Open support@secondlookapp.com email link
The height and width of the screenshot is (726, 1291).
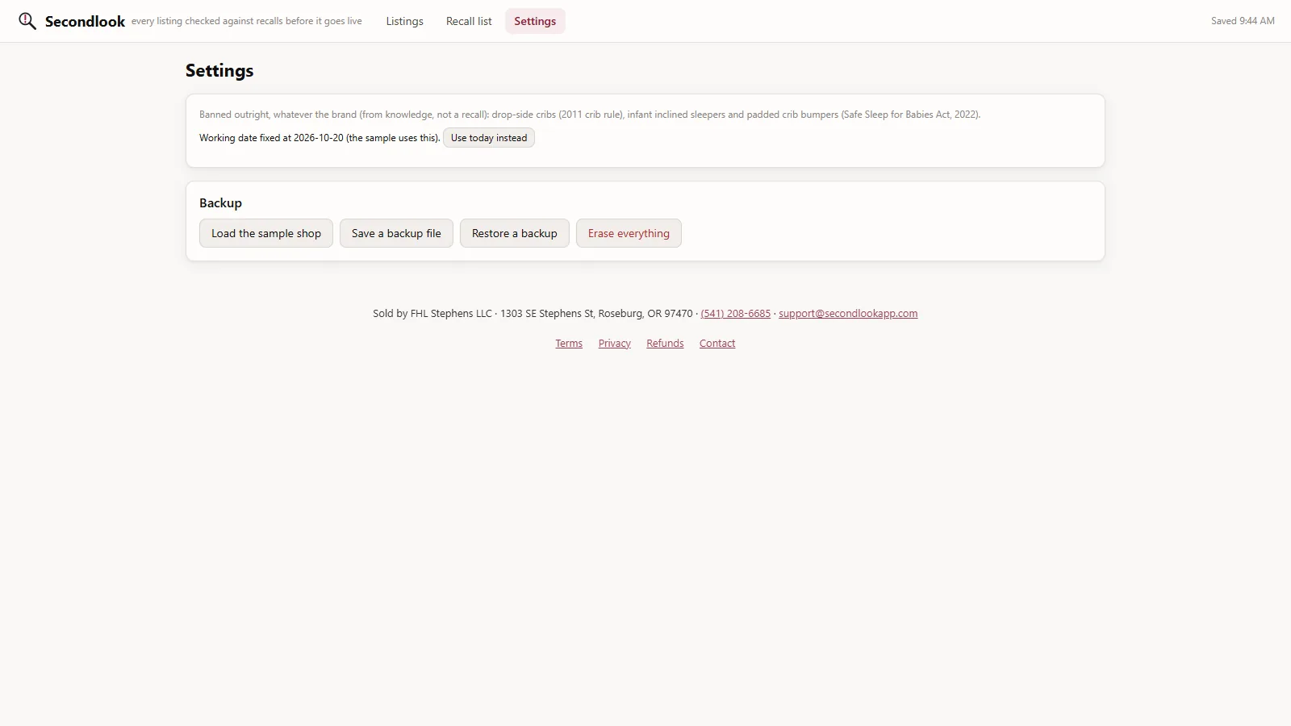(848, 314)
